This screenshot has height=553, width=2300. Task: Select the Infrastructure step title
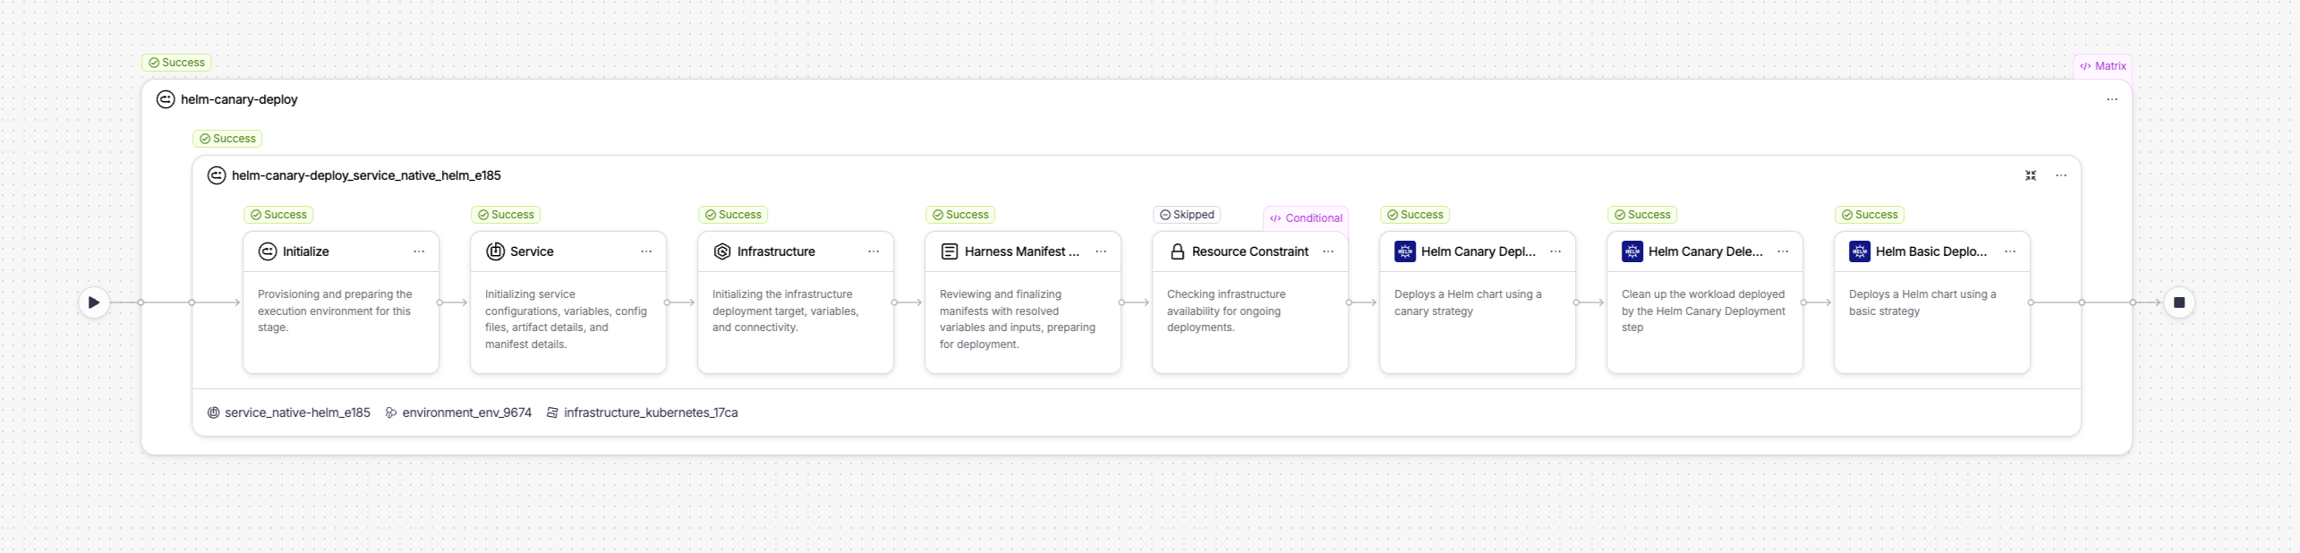(776, 251)
